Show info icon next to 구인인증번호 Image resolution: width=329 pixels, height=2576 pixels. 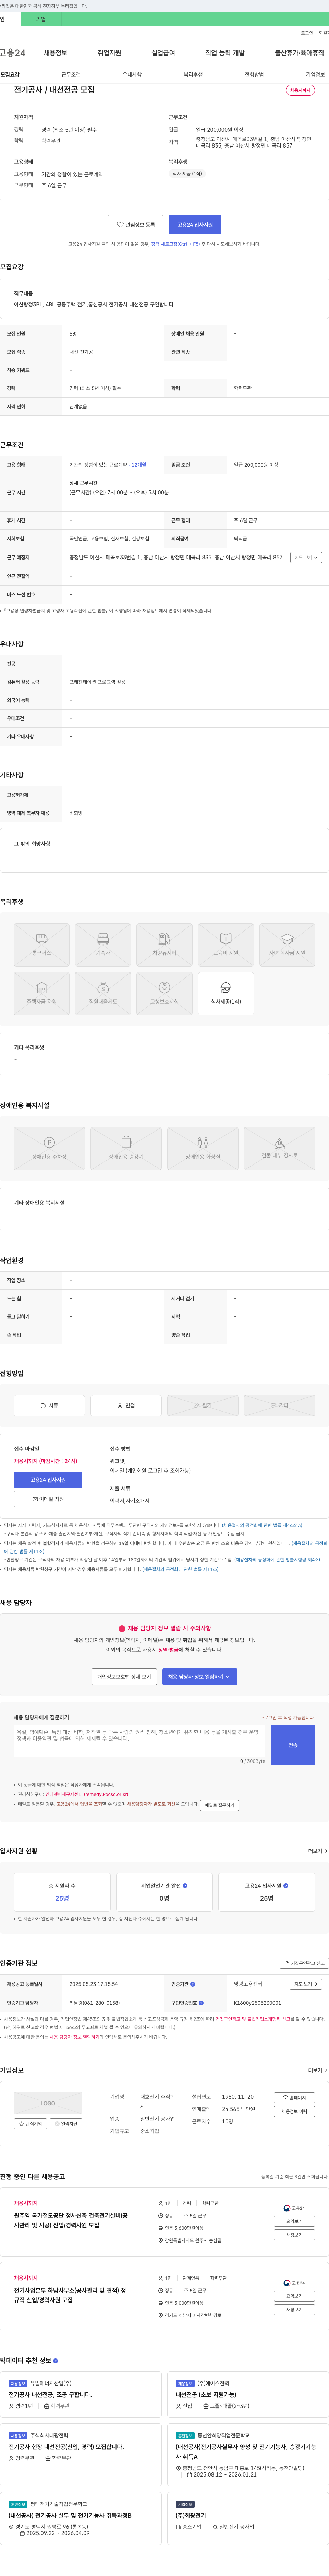point(201,2003)
